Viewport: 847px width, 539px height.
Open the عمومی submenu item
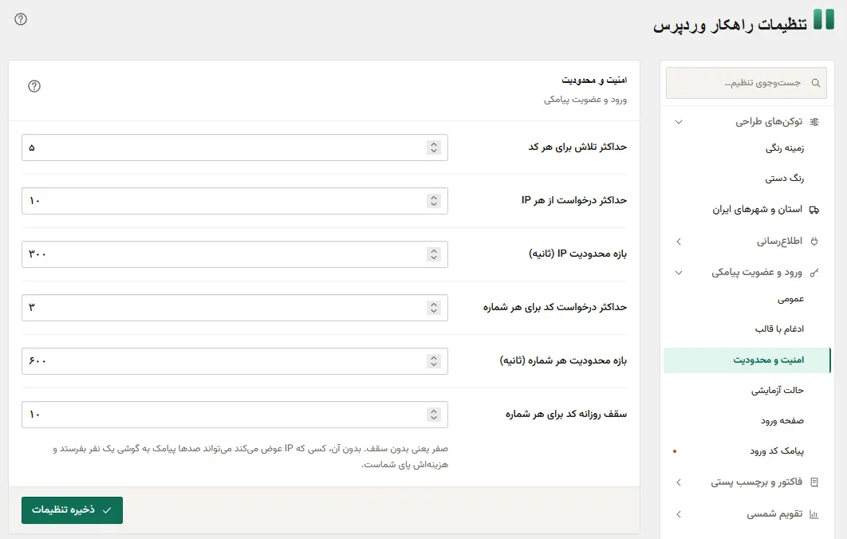[791, 299]
